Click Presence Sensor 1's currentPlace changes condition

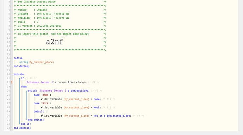pyautogui.click(x=56, y=82)
